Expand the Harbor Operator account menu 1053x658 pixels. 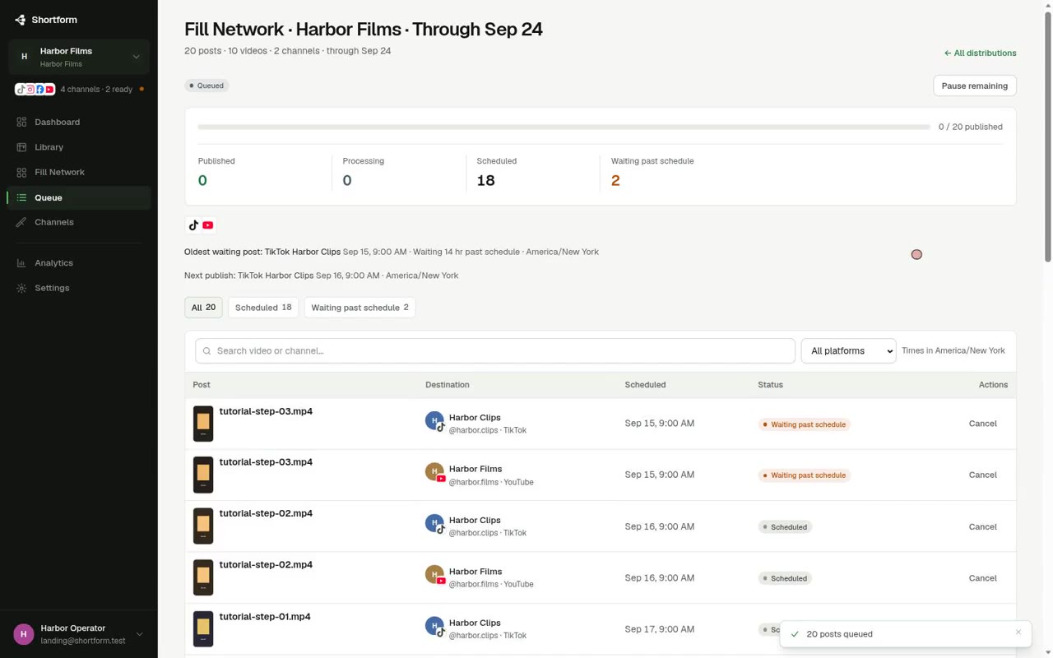[x=79, y=634]
